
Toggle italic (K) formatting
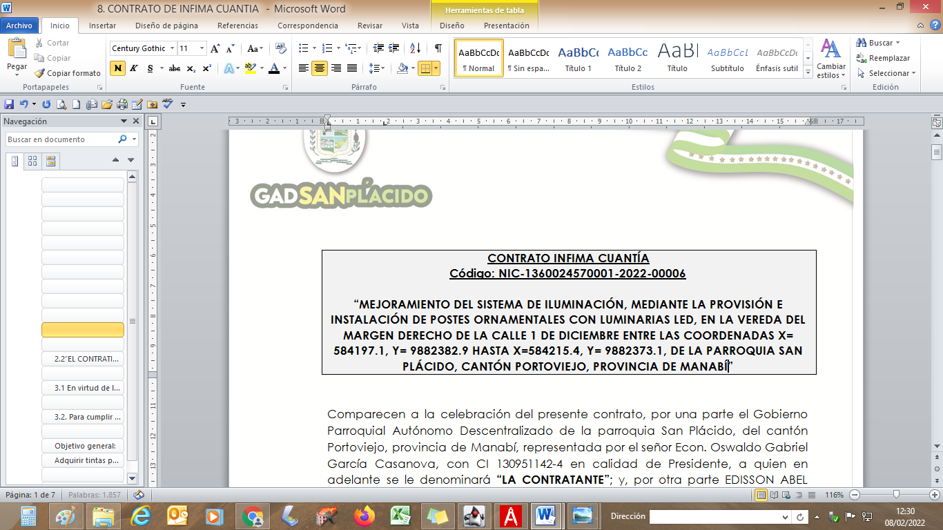click(x=133, y=68)
